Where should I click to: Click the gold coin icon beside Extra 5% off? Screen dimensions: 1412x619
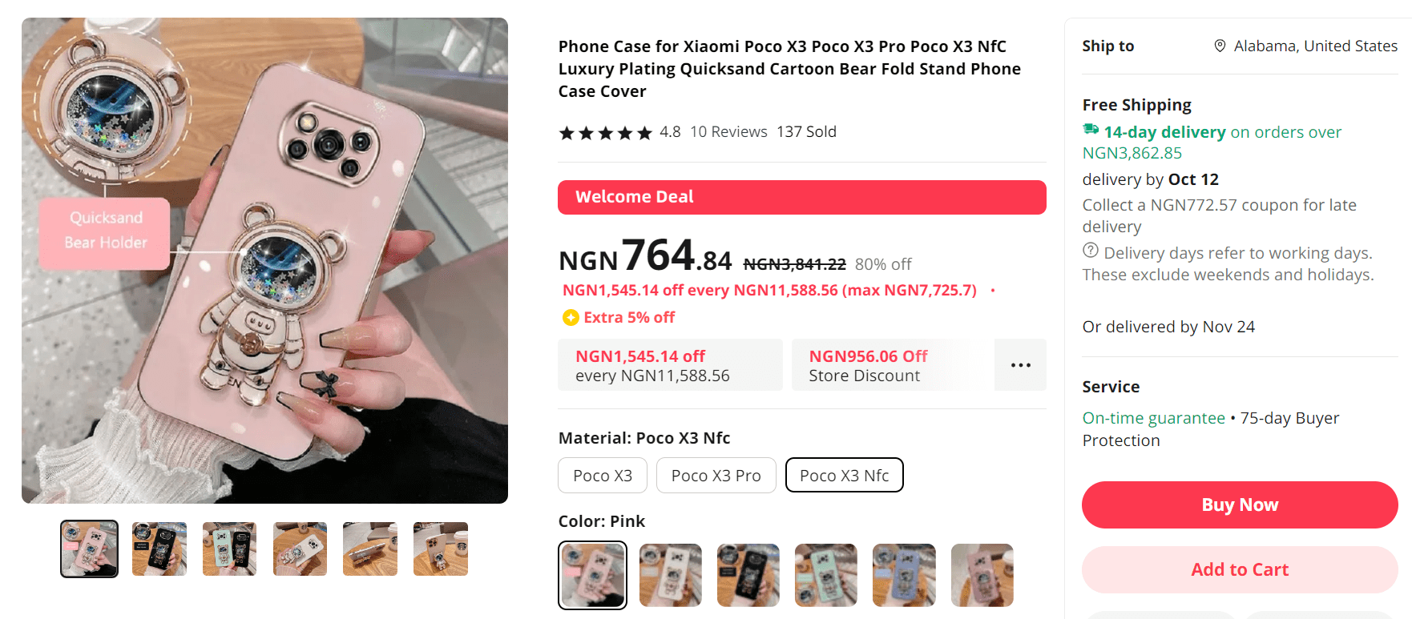pyautogui.click(x=571, y=318)
